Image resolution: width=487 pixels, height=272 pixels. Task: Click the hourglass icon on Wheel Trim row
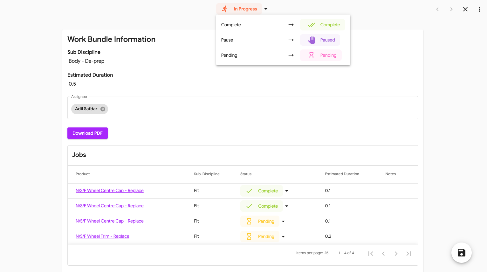[x=249, y=236]
